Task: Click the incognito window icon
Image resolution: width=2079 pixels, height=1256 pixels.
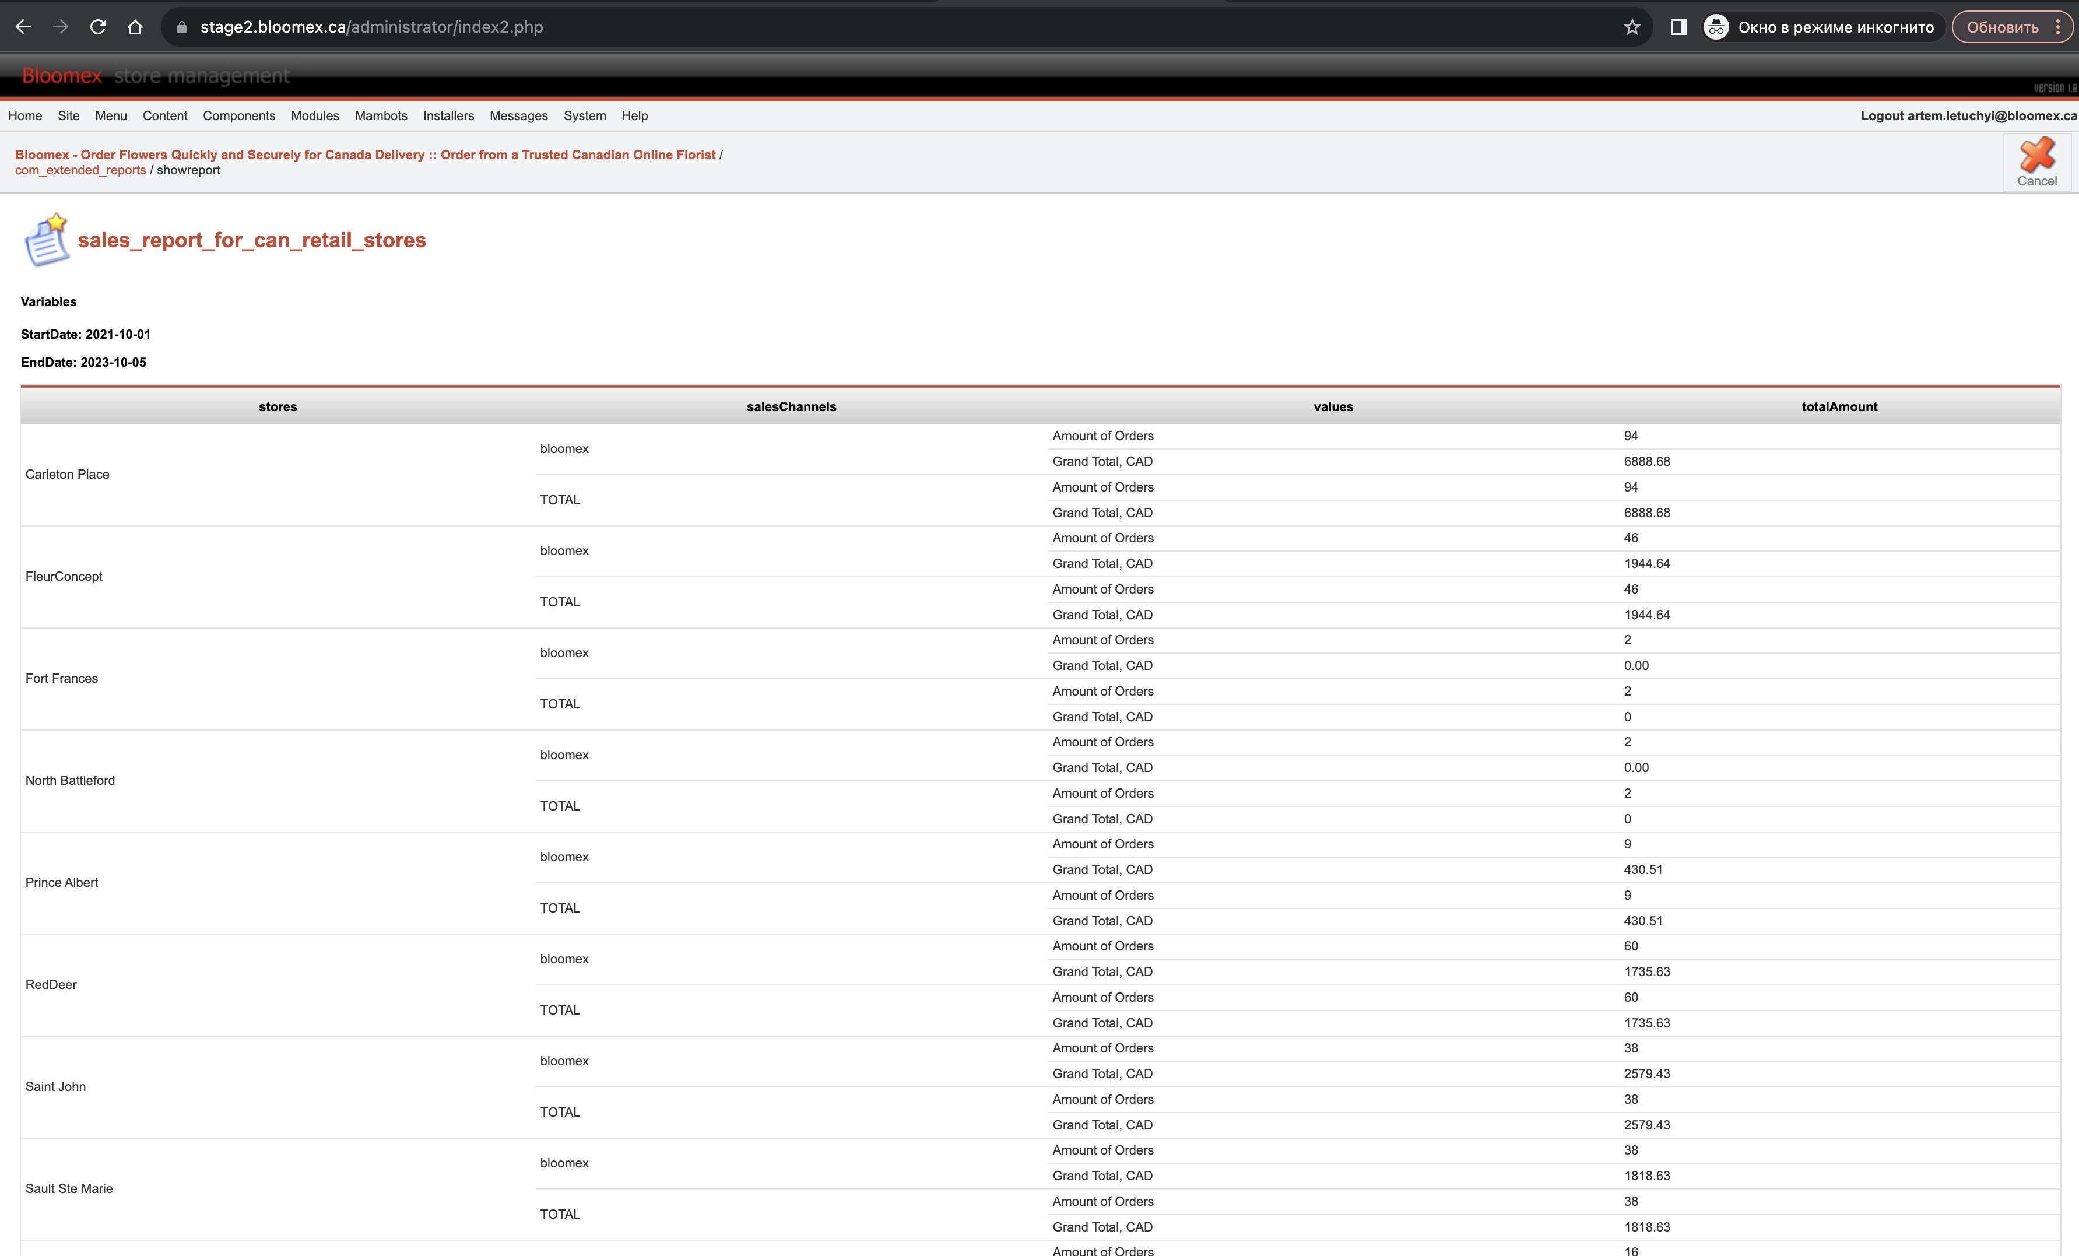Action: click(1716, 27)
